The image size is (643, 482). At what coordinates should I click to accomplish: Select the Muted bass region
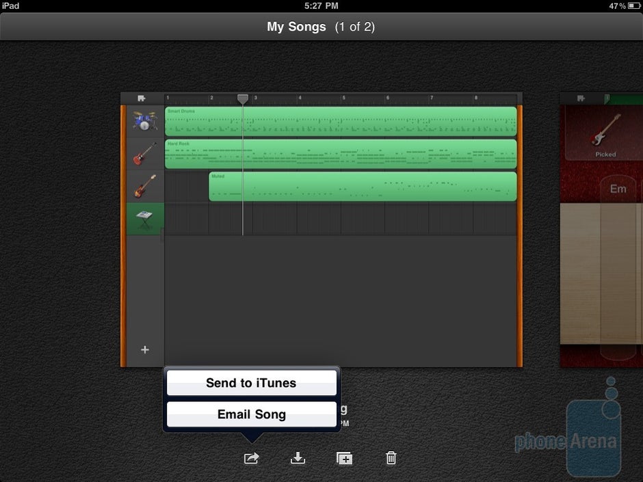tap(363, 186)
